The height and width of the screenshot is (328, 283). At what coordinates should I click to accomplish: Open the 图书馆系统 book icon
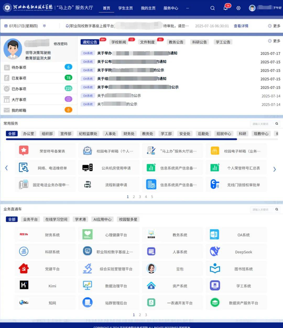coord(215,268)
